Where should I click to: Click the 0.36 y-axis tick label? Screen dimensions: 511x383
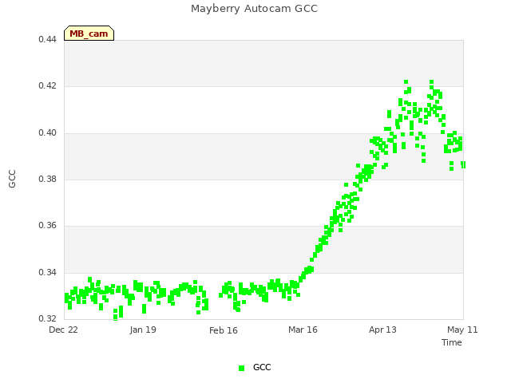click(47, 225)
